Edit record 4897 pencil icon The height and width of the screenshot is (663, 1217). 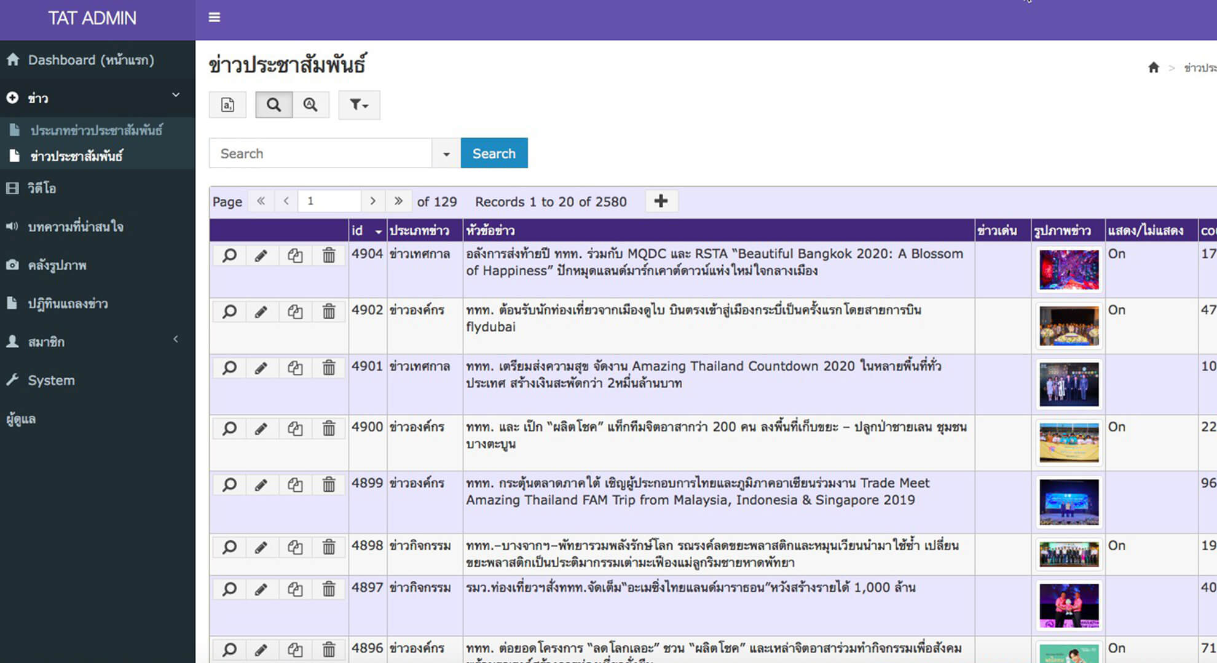[x=261, y=589]
